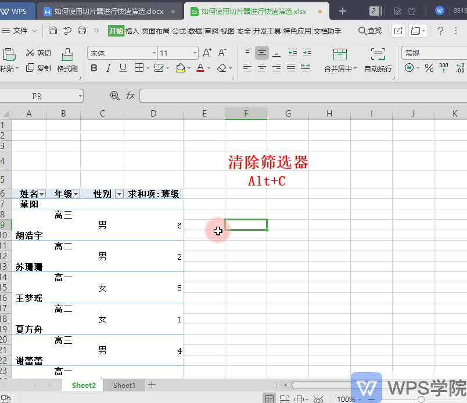Switch to the 插入 ribbon tab
467x403 pixels.
pyautogui.click(x=132, y=31)
